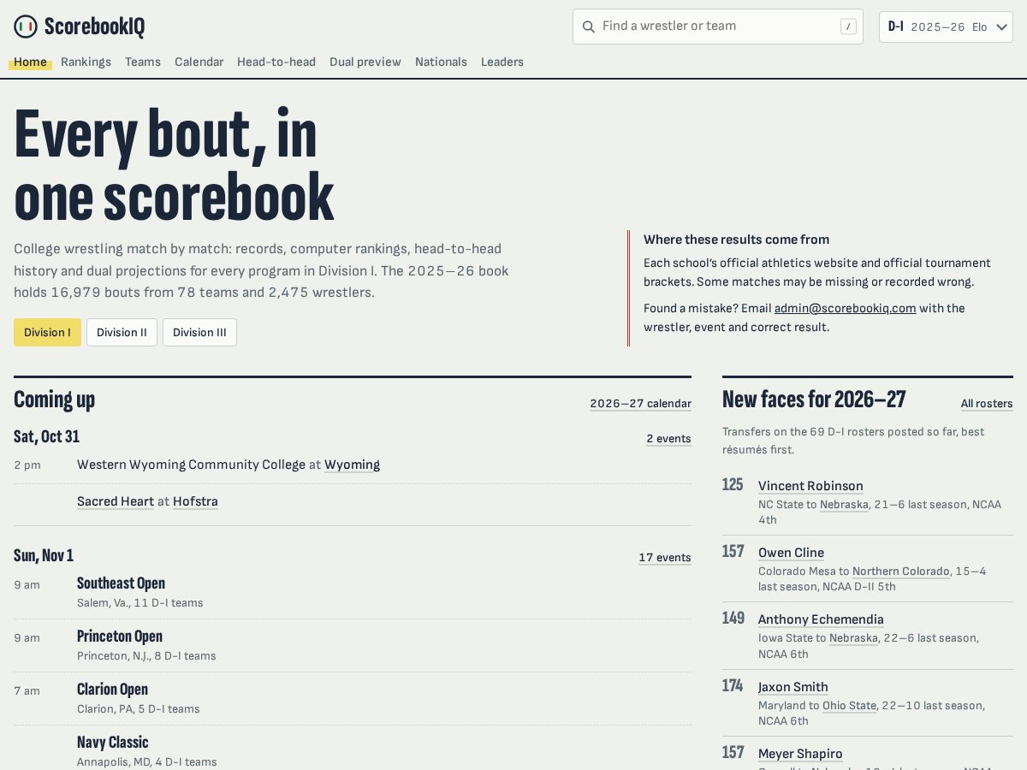Click the "Coming up" section heading
Viewport: 1027px width, 770px height.
tap(54, 400)
